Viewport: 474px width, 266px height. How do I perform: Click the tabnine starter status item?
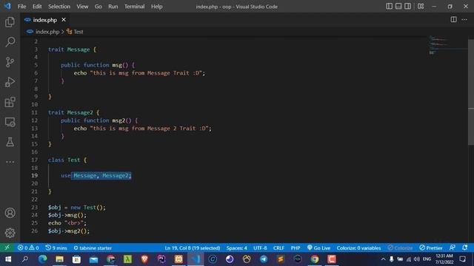tap(93, 248)
